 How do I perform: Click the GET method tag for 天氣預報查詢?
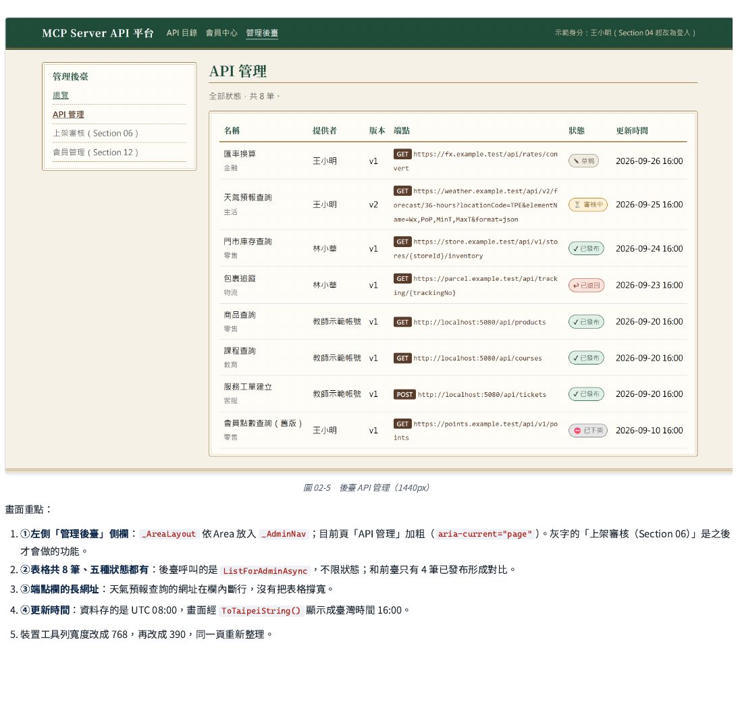pos(402,191)
